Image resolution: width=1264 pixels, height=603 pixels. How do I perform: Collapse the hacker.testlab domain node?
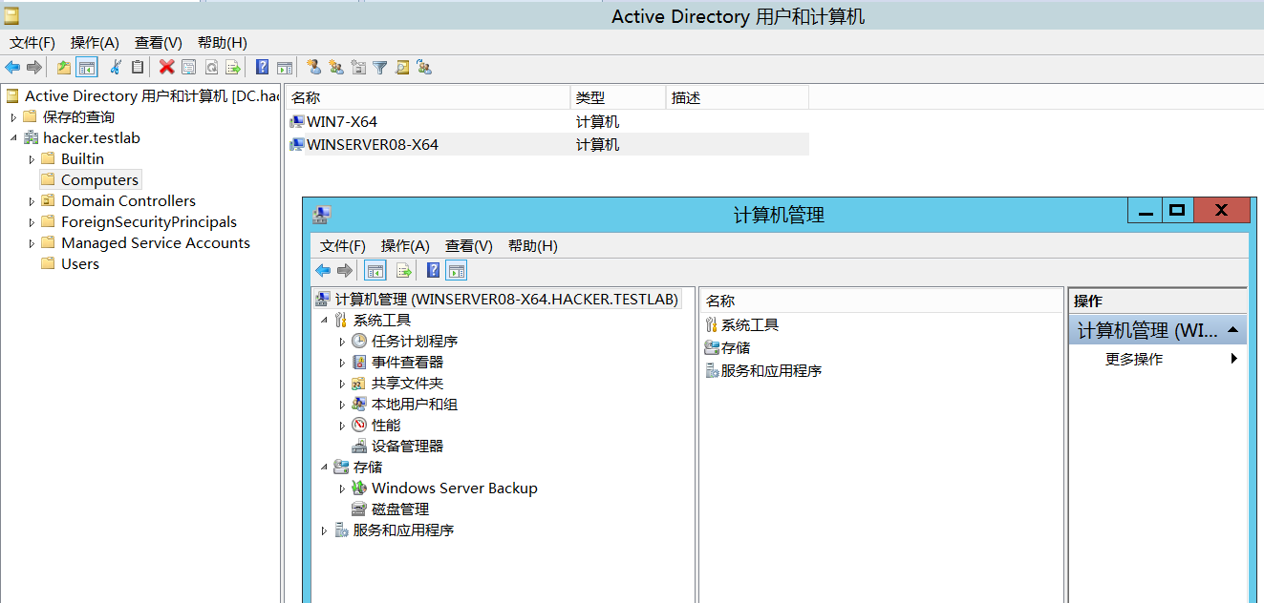pos(13,138)
